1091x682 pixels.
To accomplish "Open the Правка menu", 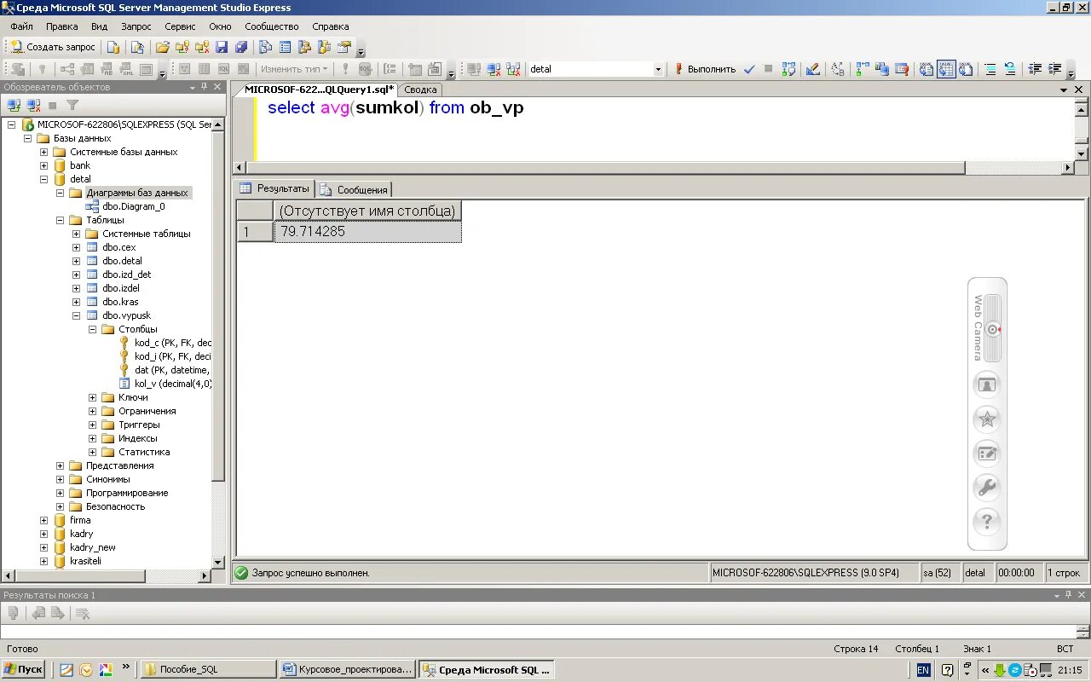I will click(62, 26).
